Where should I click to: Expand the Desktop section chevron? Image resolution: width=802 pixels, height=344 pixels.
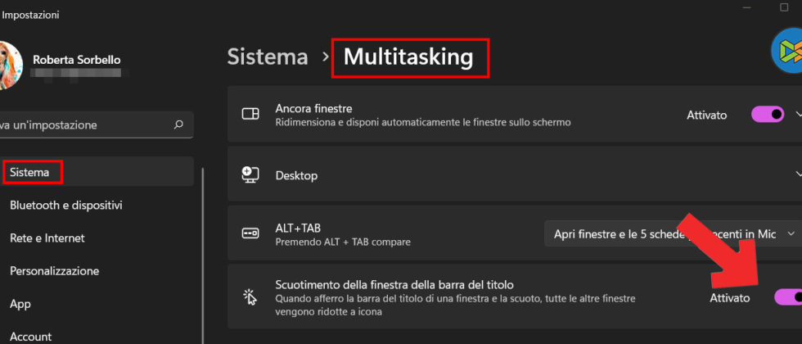799,174
